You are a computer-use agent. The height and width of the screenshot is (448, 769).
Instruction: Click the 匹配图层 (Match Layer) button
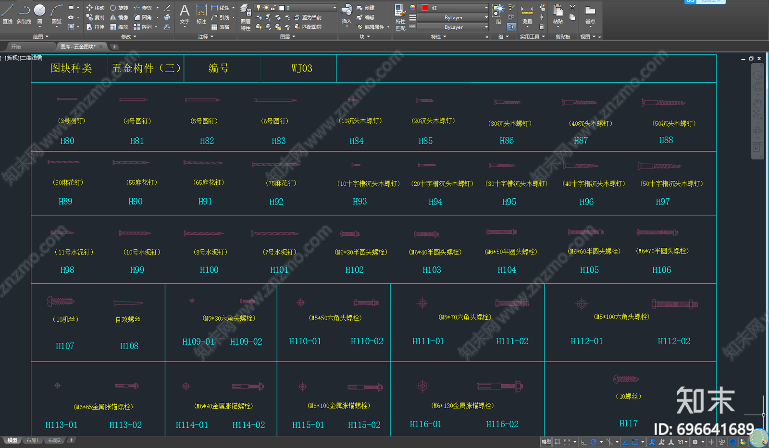pyautogui.click(x=308, y=27)
